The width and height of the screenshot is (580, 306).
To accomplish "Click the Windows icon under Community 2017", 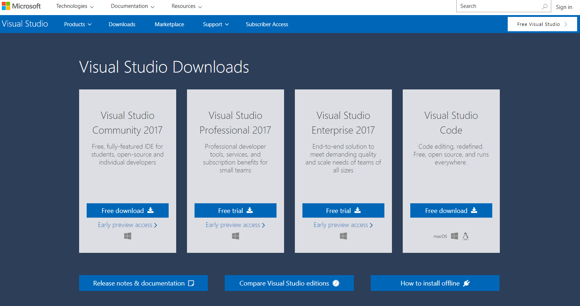I will pyautogui.click(x=128, y=236).
